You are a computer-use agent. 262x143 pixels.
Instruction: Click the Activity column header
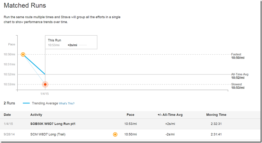[36, 115]
